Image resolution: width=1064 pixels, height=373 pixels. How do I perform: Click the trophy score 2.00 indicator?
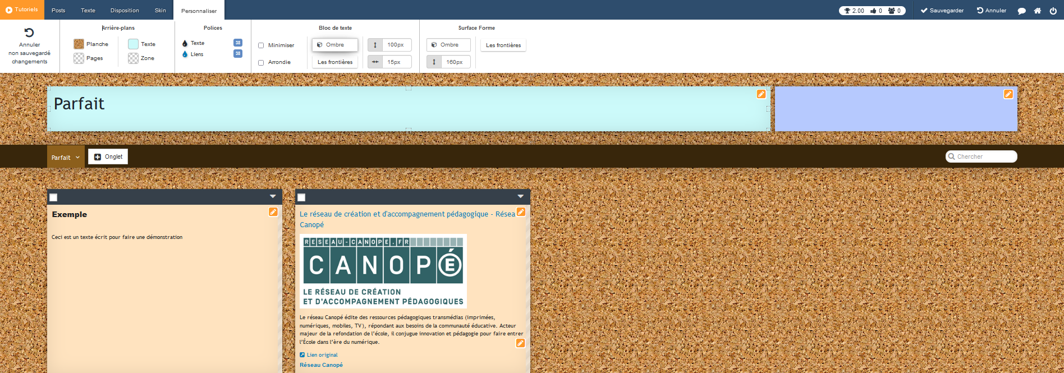(x=854, y=11)
